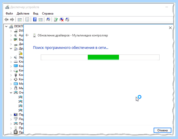Select the mouse icon beside the Мы node
This screenshot has height=139, width=178.
point(16,88)
